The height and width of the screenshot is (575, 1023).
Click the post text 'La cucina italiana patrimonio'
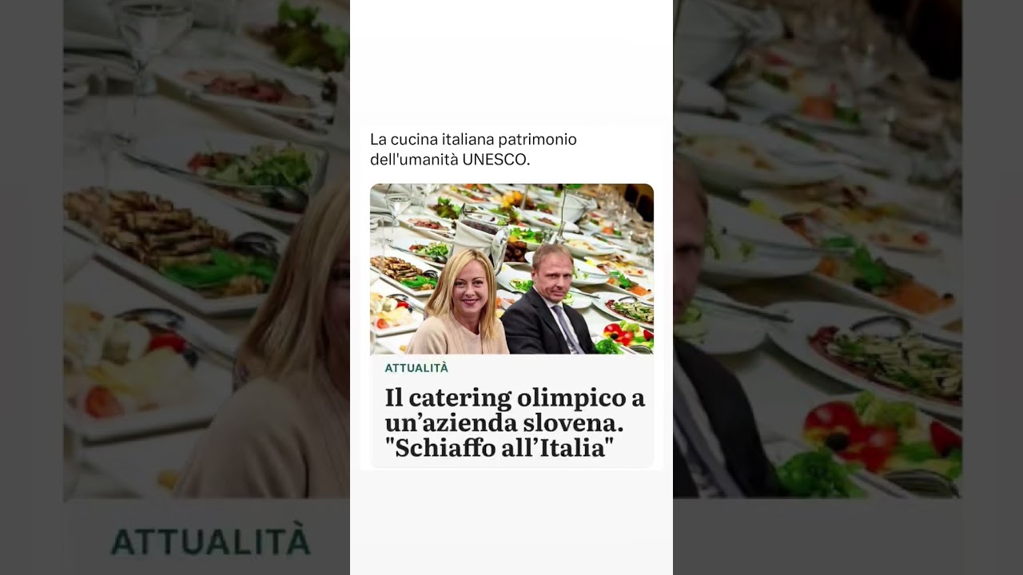[473, 140]
